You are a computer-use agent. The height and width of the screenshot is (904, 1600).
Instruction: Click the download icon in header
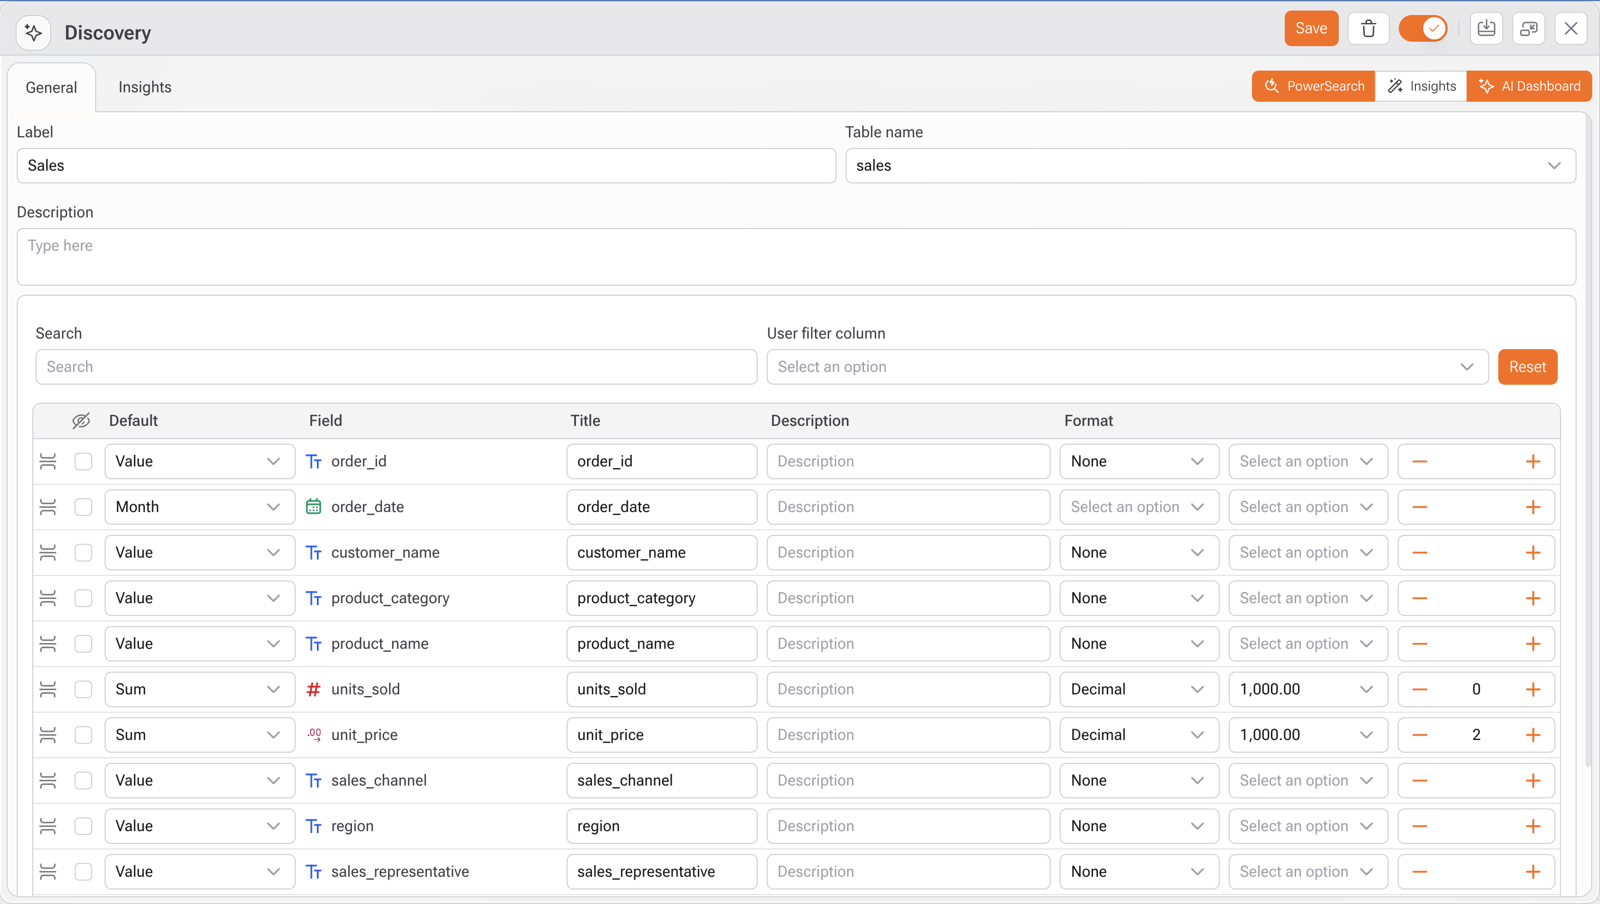[x=1485, y=28]
